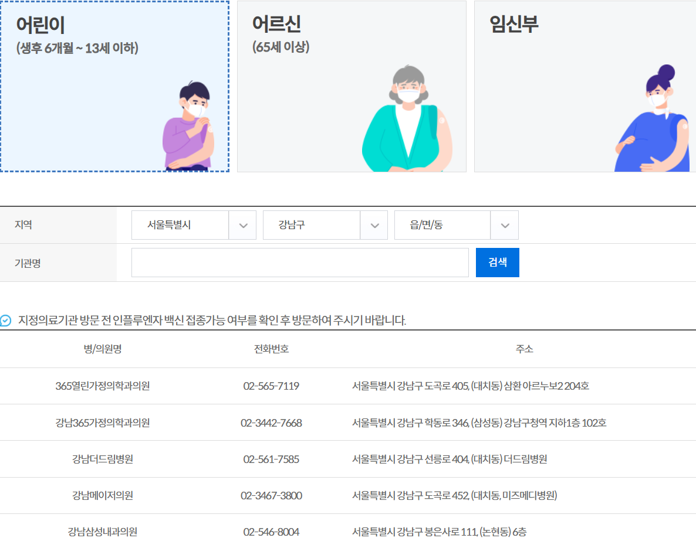
Task: Click phone number 02-565-7119
Action: [x=269, y=386]
